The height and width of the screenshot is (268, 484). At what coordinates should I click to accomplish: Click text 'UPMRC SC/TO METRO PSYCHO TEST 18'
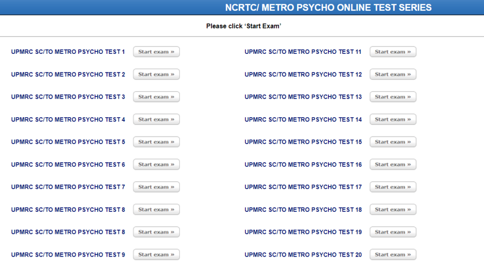tap(303, 210)
